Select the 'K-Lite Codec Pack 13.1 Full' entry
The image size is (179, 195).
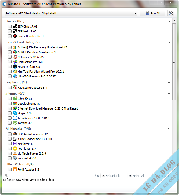click(35, 139)
